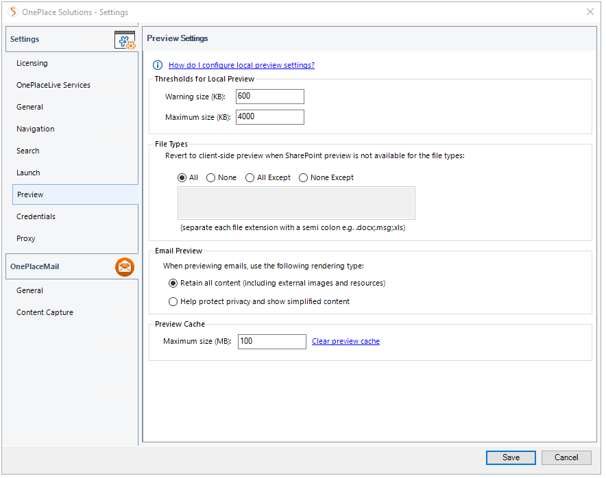Click the blue info icon beside help link

click(x=158, y=65)
